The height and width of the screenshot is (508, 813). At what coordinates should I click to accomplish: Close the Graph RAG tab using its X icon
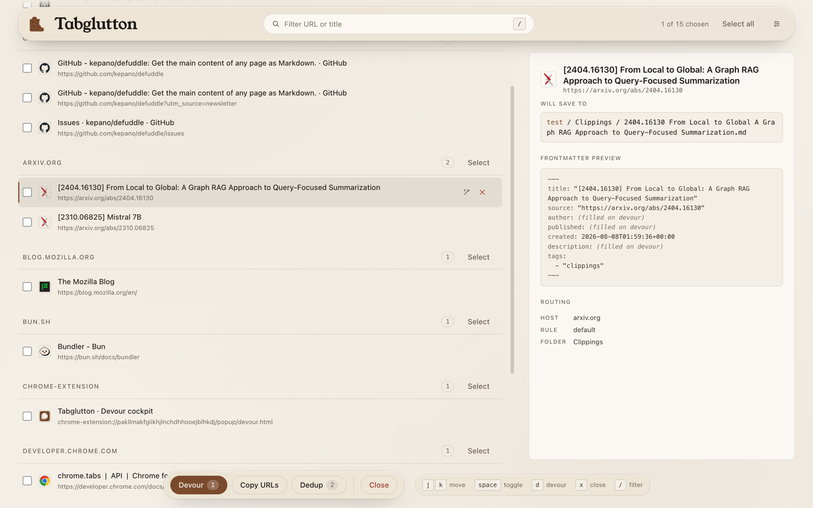point(482,192)
